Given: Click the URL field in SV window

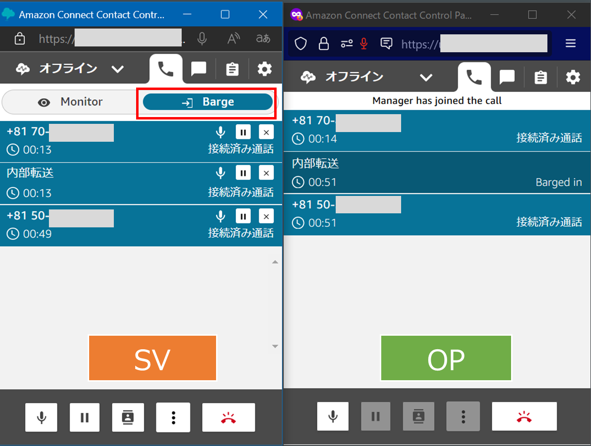Looking at the screenshot, I should (111, 39).
